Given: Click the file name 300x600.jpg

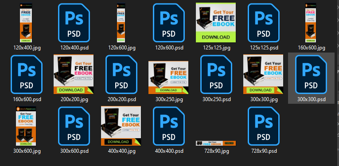Looking at the screenshot, I should [27, 151].
